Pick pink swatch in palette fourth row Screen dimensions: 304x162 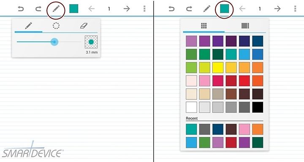pos(205,81)
